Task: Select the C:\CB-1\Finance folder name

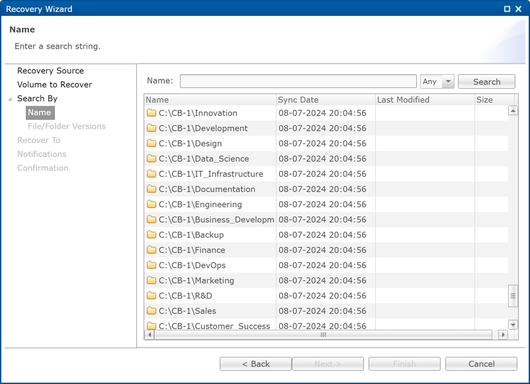Action: pos(192,250)
